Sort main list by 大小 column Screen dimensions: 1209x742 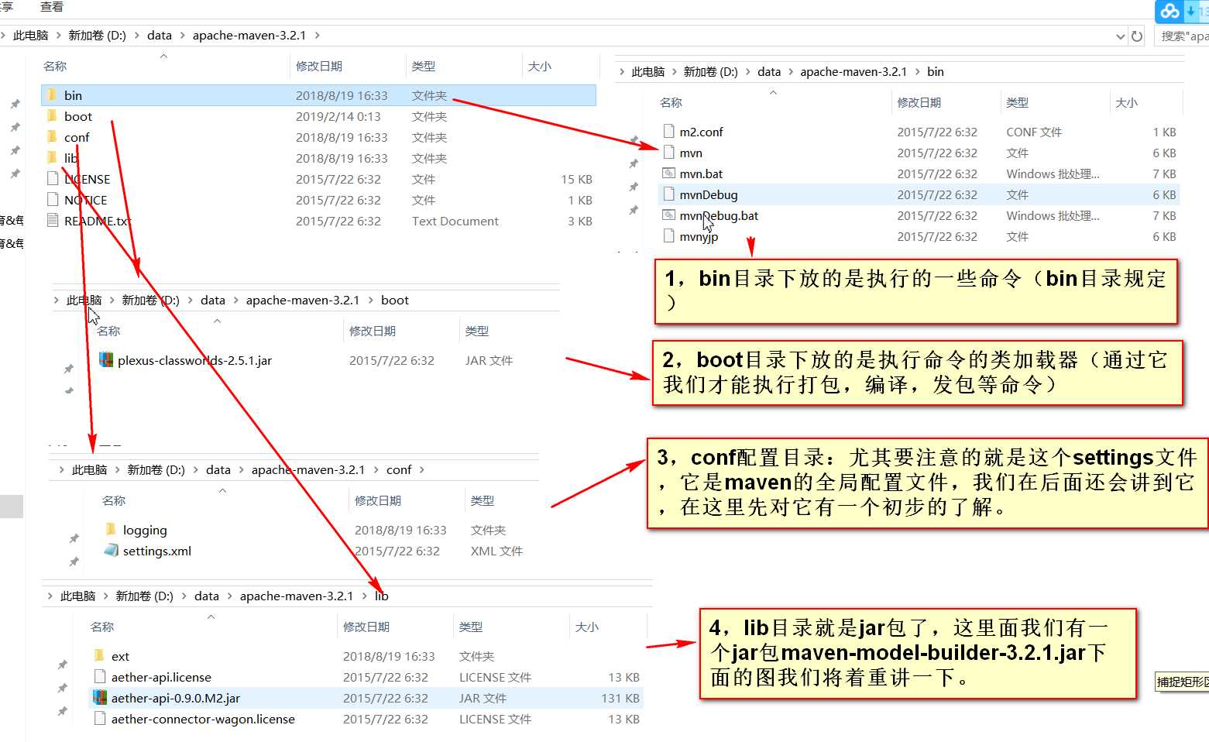(540, 66)
